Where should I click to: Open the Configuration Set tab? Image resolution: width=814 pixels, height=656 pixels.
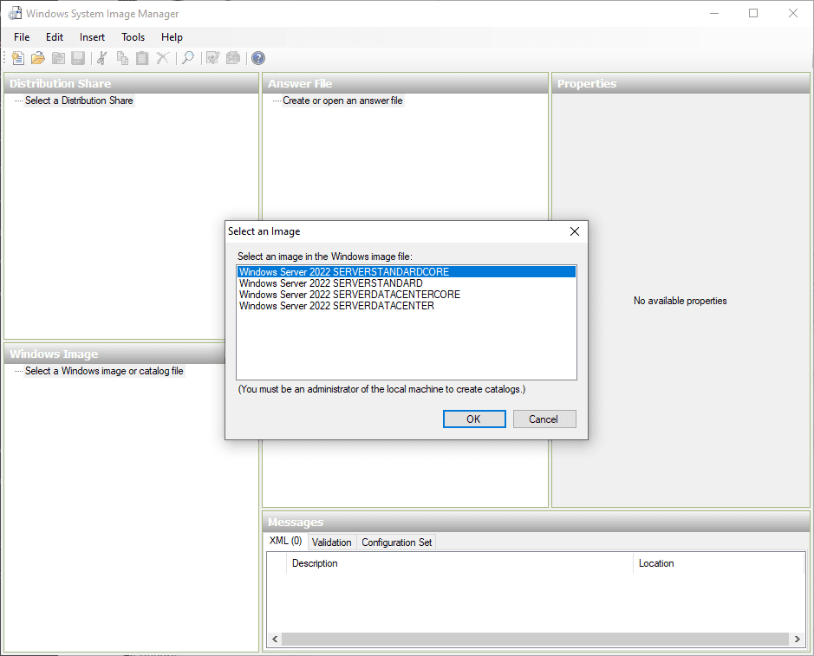click(x=396, y=542)
